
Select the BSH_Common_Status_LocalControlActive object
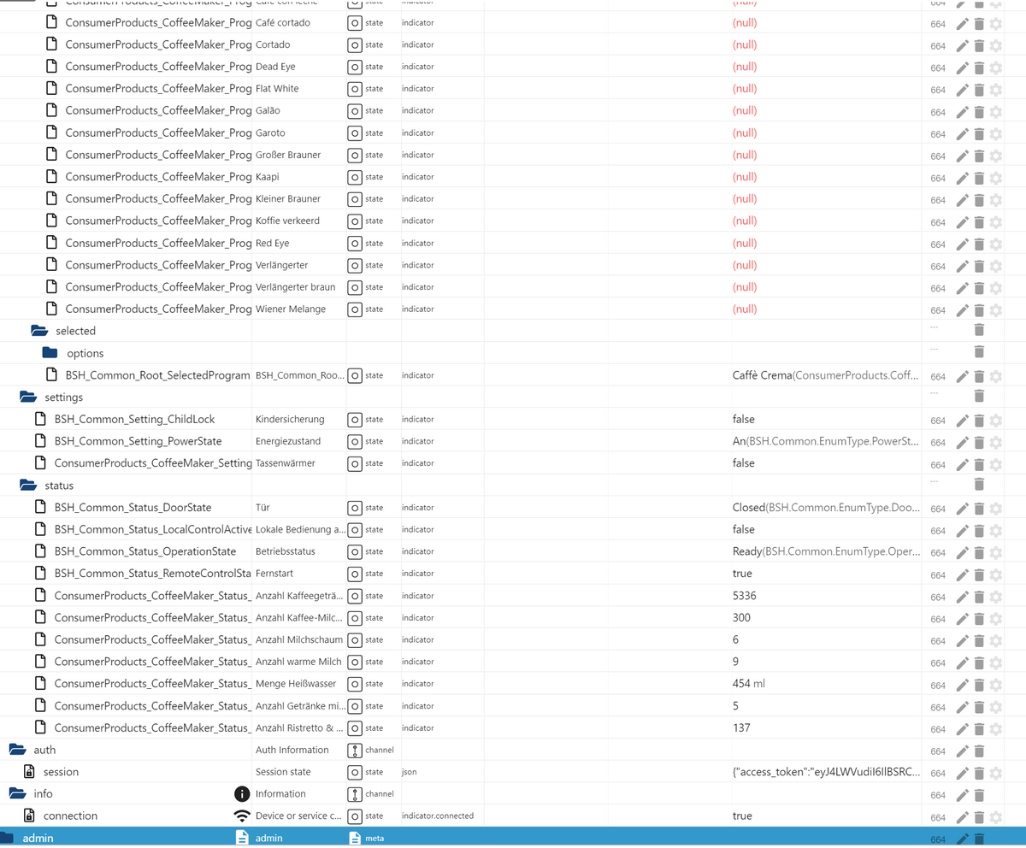coord(153,529)
